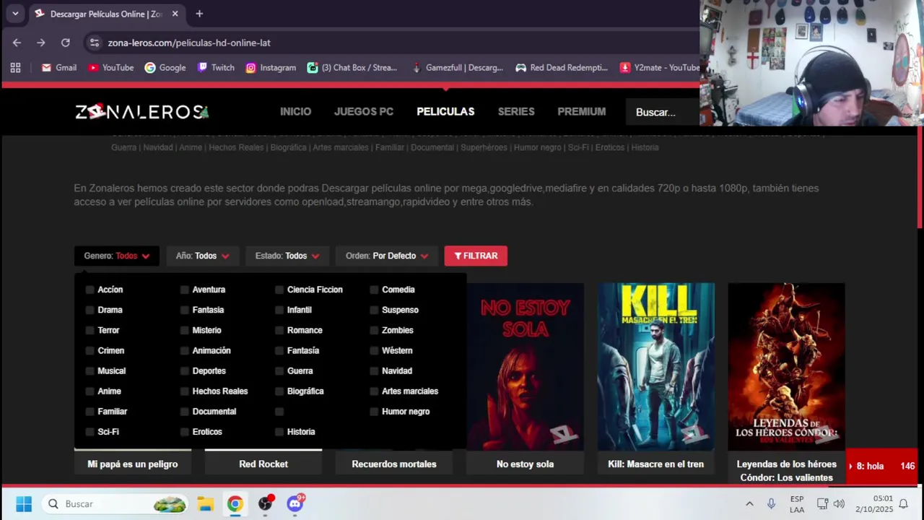
Task: Open the PREMIUM menu item
Action: [x=581, y=112]
